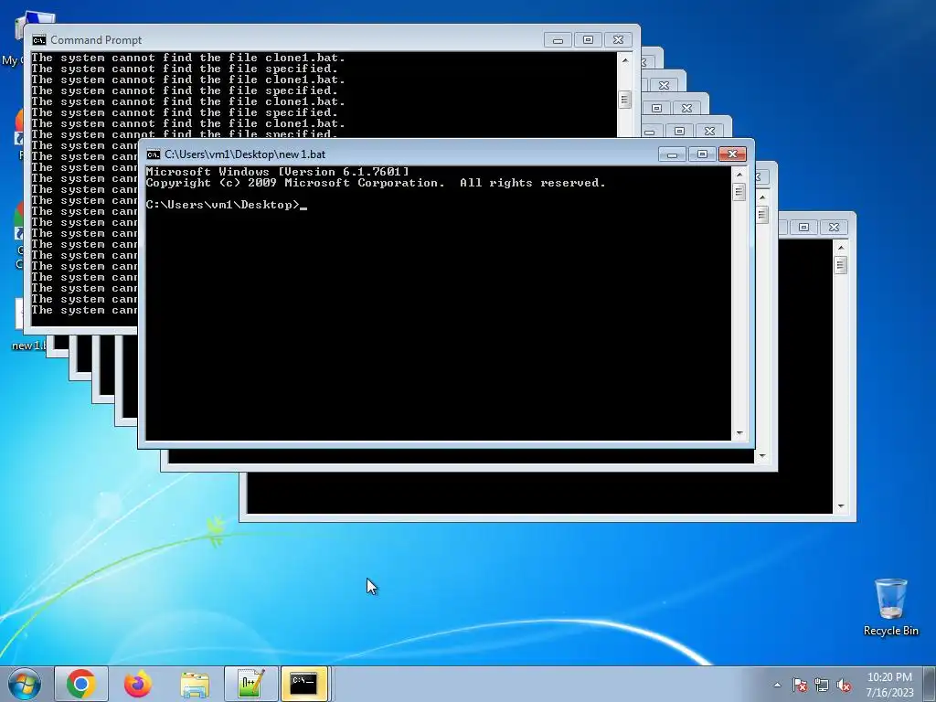The width and height of the screenshot is (936, 702).
Task: Open the network status tray icon
Action: 822,685
